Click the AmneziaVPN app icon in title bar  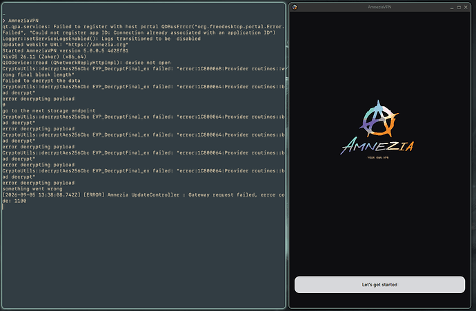(x=295, y=7)
